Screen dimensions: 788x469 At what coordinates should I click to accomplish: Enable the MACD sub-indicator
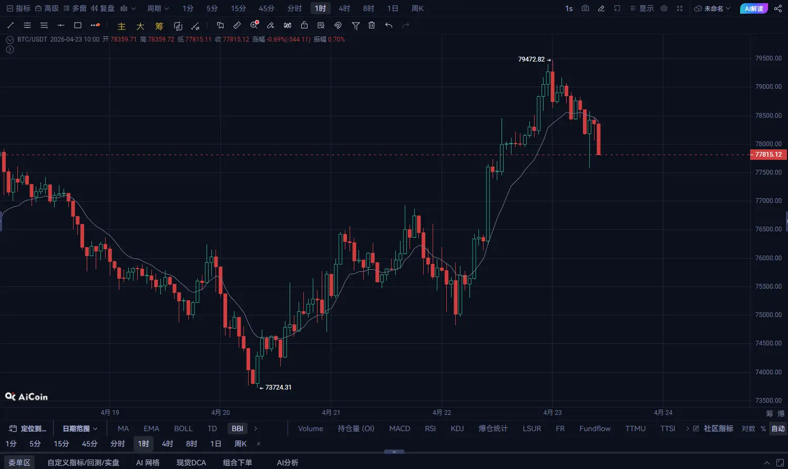coord(400,429)
